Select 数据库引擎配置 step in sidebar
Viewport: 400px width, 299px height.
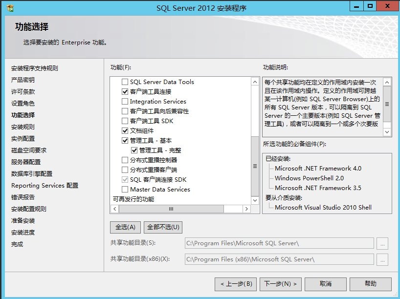point(32,173)
